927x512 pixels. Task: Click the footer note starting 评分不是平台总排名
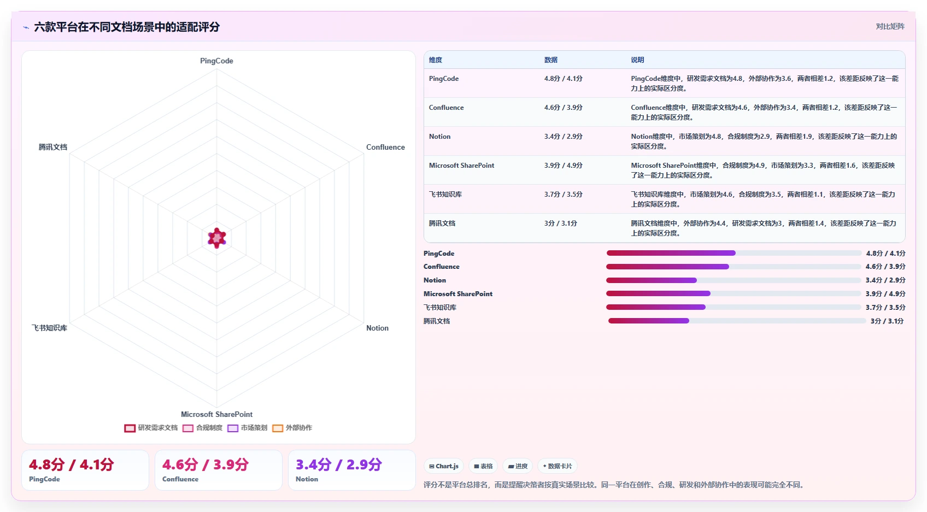(x=615, y=485)
